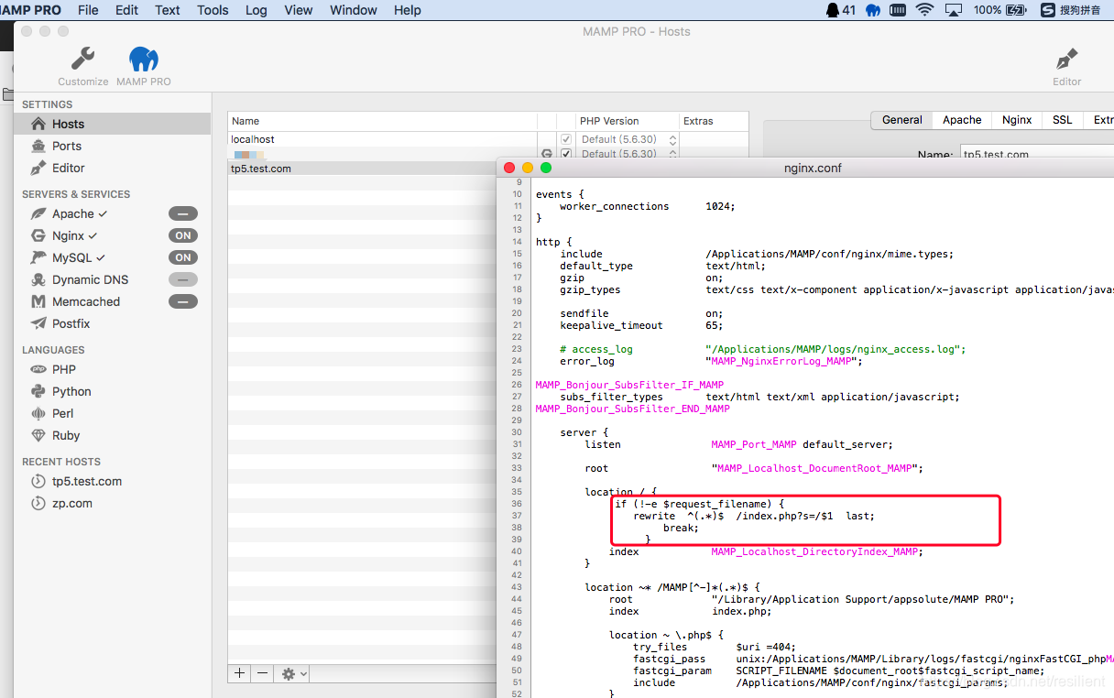The height and width of the screenshot is (698, 1114).
Task: Click the Extras column header
Action: [714, 121]
